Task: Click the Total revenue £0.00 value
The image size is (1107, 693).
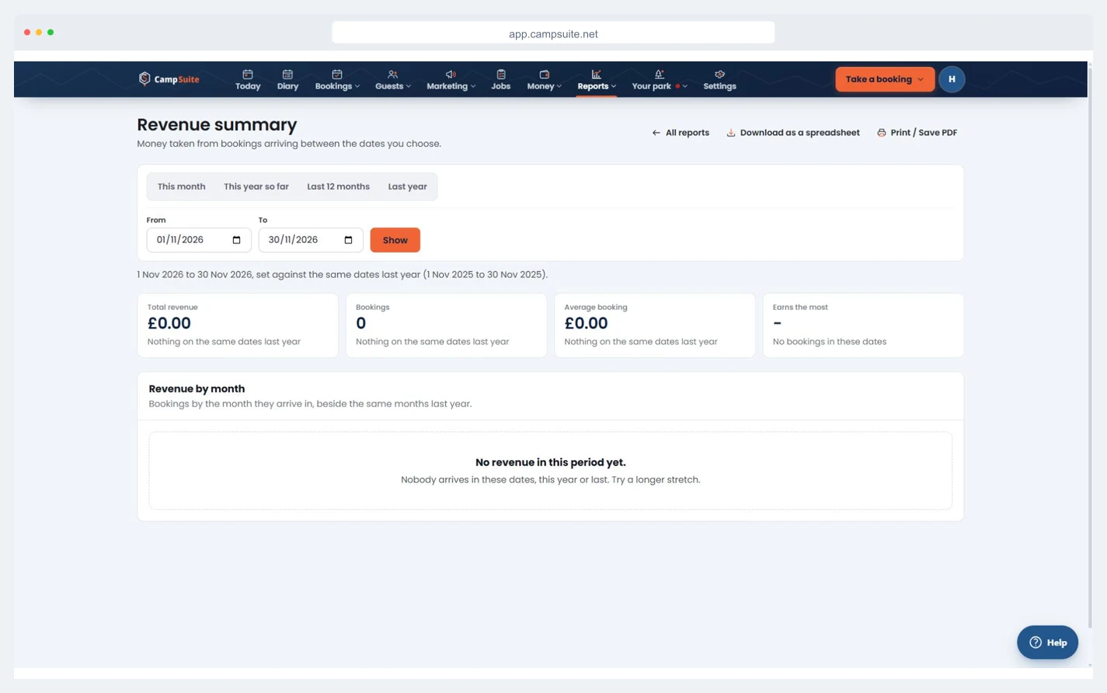Action: click(x=169, y=323)
